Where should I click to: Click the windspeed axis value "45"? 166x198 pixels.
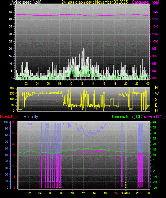[10, 12]
